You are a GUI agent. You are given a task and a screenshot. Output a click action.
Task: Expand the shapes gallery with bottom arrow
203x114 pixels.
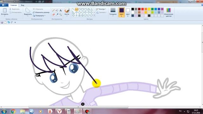pos(94,16)
